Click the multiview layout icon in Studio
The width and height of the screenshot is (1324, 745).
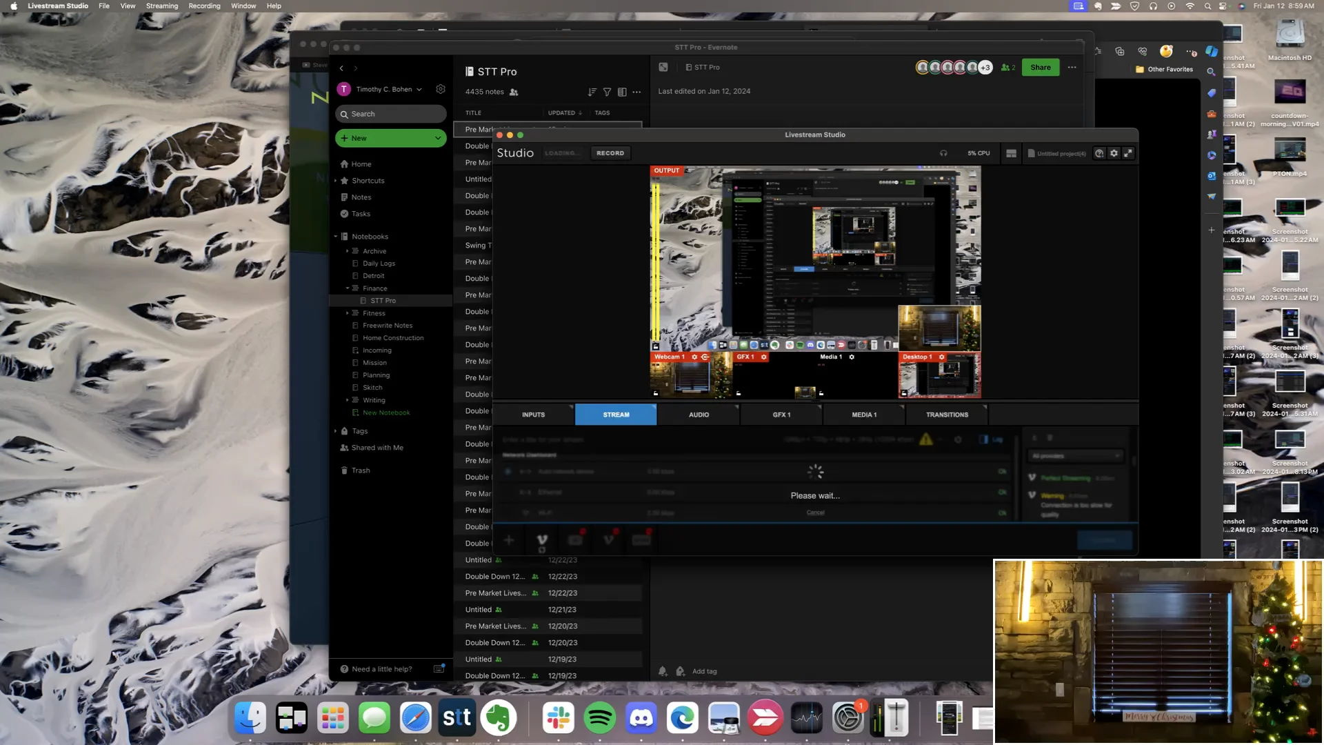point(1011,153)
